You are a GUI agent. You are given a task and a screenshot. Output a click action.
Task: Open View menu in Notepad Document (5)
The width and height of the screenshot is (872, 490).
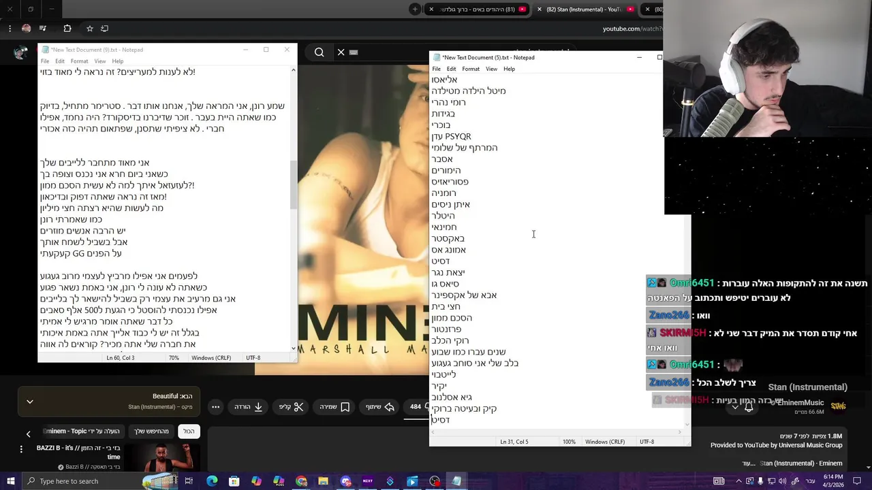coord(491,69)
